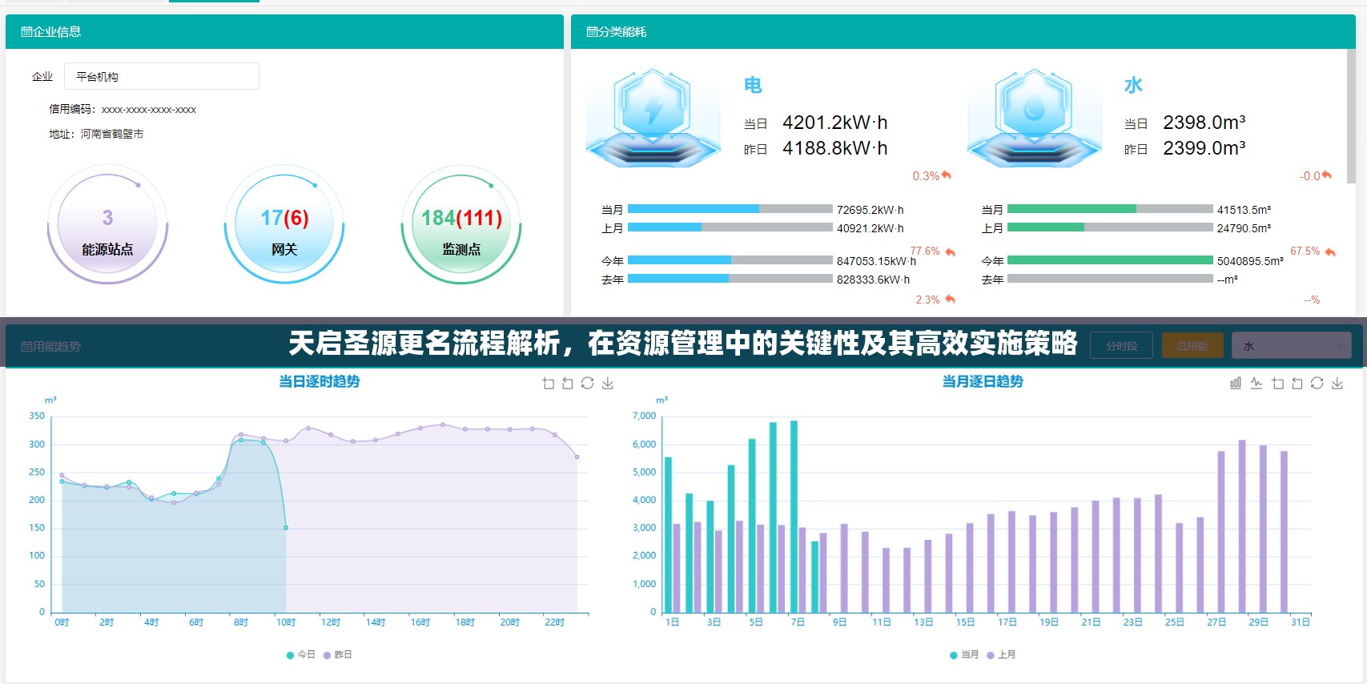The height and width of the screenshot is (684, 1367).
Task: Open the 监测点 circle showing 184(111)
Action: [461, 224]
